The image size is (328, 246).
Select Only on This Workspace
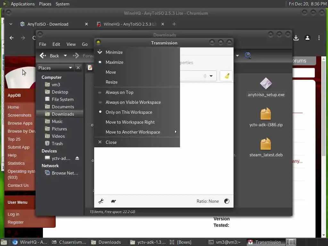pos(137,112)
